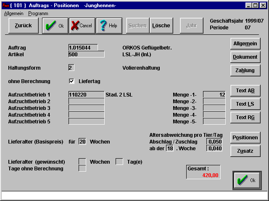Viewport: 269px width, 201px height.
Task: Click the Lösche button
Action: [161, 26]
